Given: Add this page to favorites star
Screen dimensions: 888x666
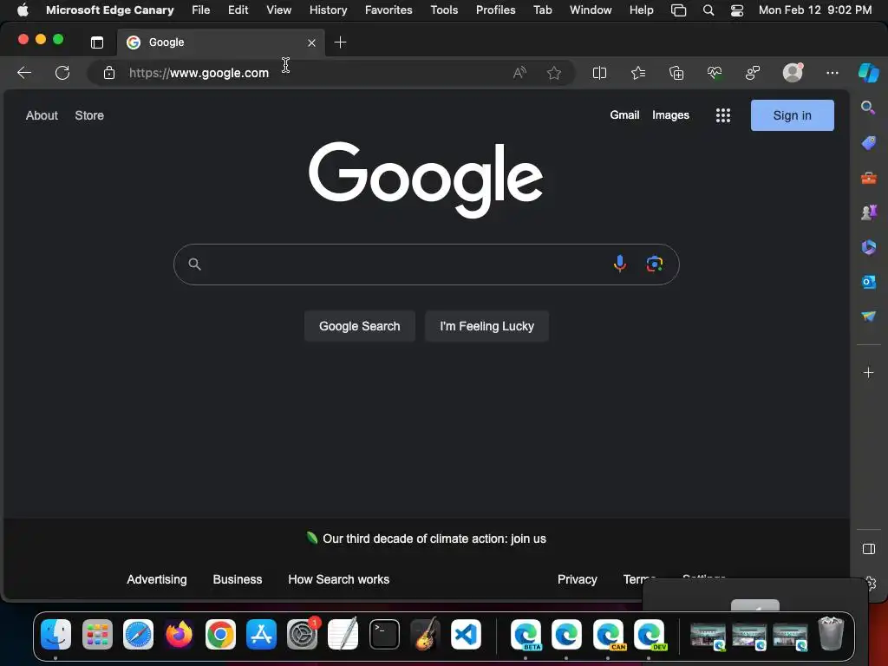Looking at the screenshot, I should coord(554,73).
